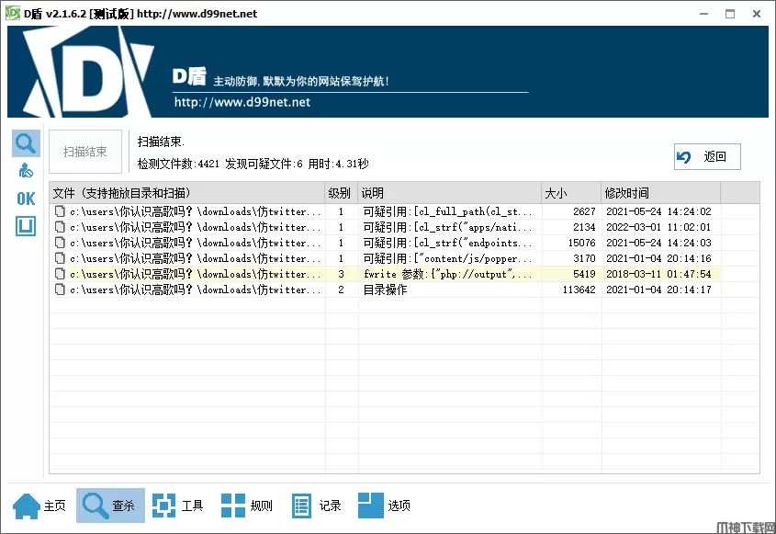The width and height of the screenshot is (776, 534).
Task: Open the 记录 records tab
Action: tap(317, 506)
